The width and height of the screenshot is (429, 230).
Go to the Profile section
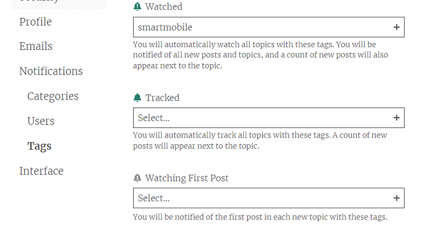[35, 22]
